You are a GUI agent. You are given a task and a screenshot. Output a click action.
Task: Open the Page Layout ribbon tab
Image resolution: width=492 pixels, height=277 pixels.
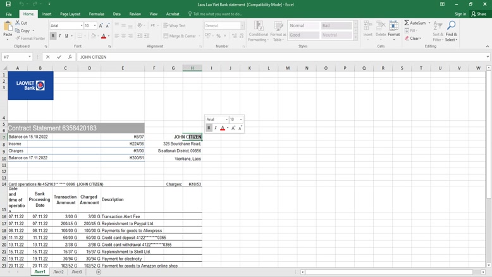click(70, 14)
